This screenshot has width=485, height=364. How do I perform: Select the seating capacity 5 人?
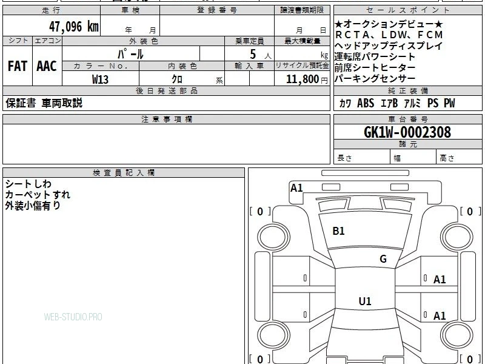[x=261, y=55]
